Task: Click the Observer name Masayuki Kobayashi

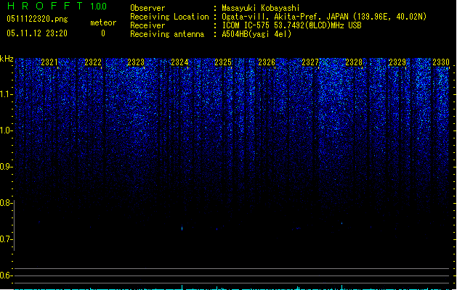Action: click(261, 8)
